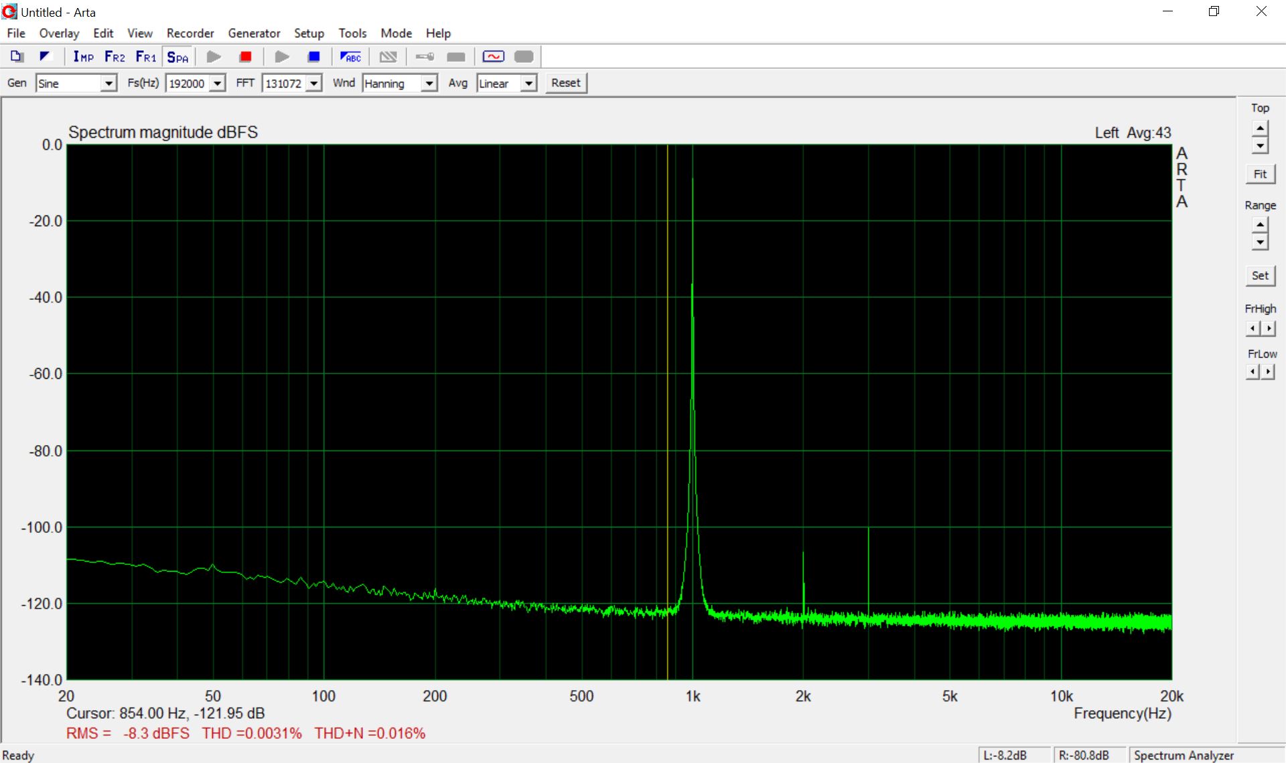Open the Gen signal type dropdown
The height and width of the screenshot is (763, 1286).
click(108, 84)
